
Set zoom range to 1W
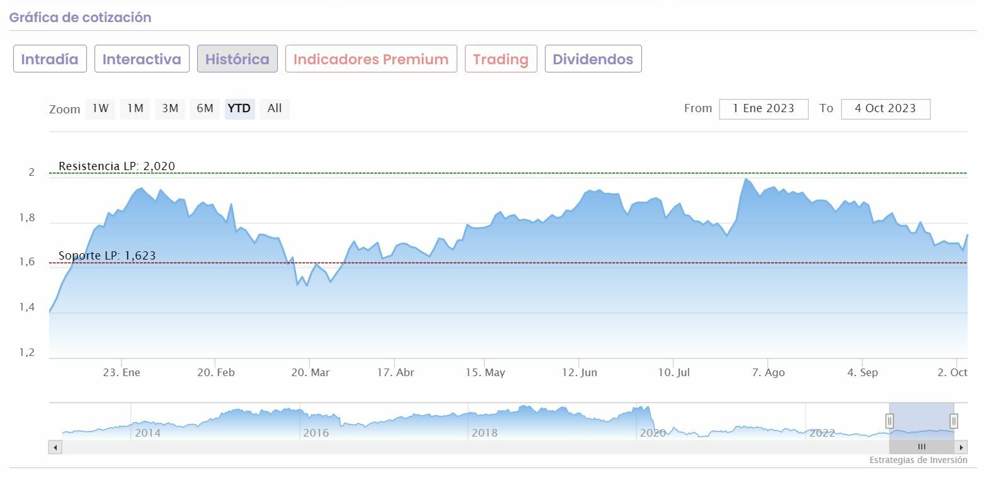pyautogui.click(x=100, y=108)
